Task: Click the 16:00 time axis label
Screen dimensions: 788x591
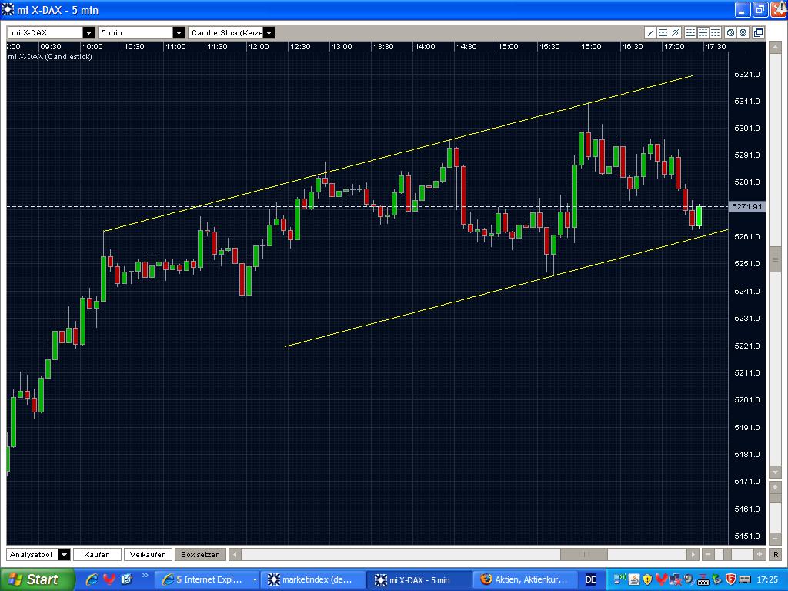Action: [591, 47]
